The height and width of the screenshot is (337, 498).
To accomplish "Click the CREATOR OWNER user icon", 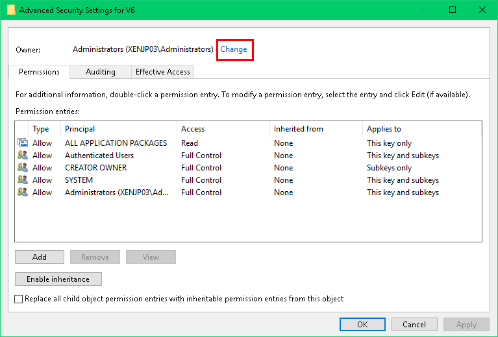I will (x=23, y=168).
